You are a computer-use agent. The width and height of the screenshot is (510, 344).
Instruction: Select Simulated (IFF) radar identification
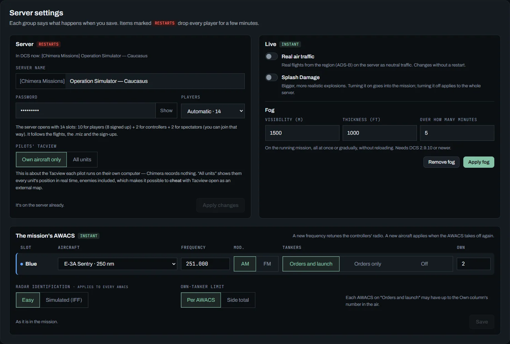point(64,300)
